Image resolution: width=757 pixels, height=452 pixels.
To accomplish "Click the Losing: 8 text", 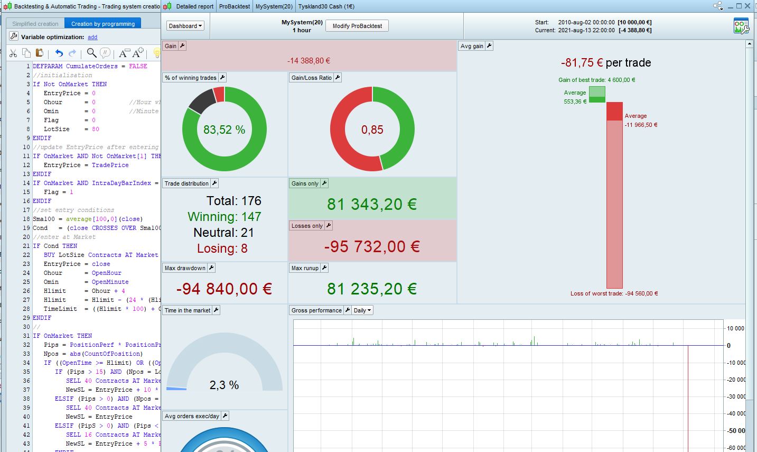I will (x=222, y=248).
